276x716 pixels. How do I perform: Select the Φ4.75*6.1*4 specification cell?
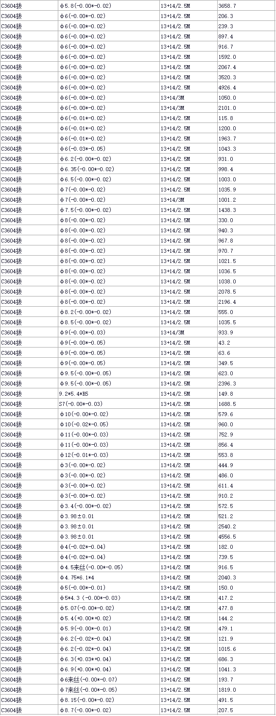(108, 577)
